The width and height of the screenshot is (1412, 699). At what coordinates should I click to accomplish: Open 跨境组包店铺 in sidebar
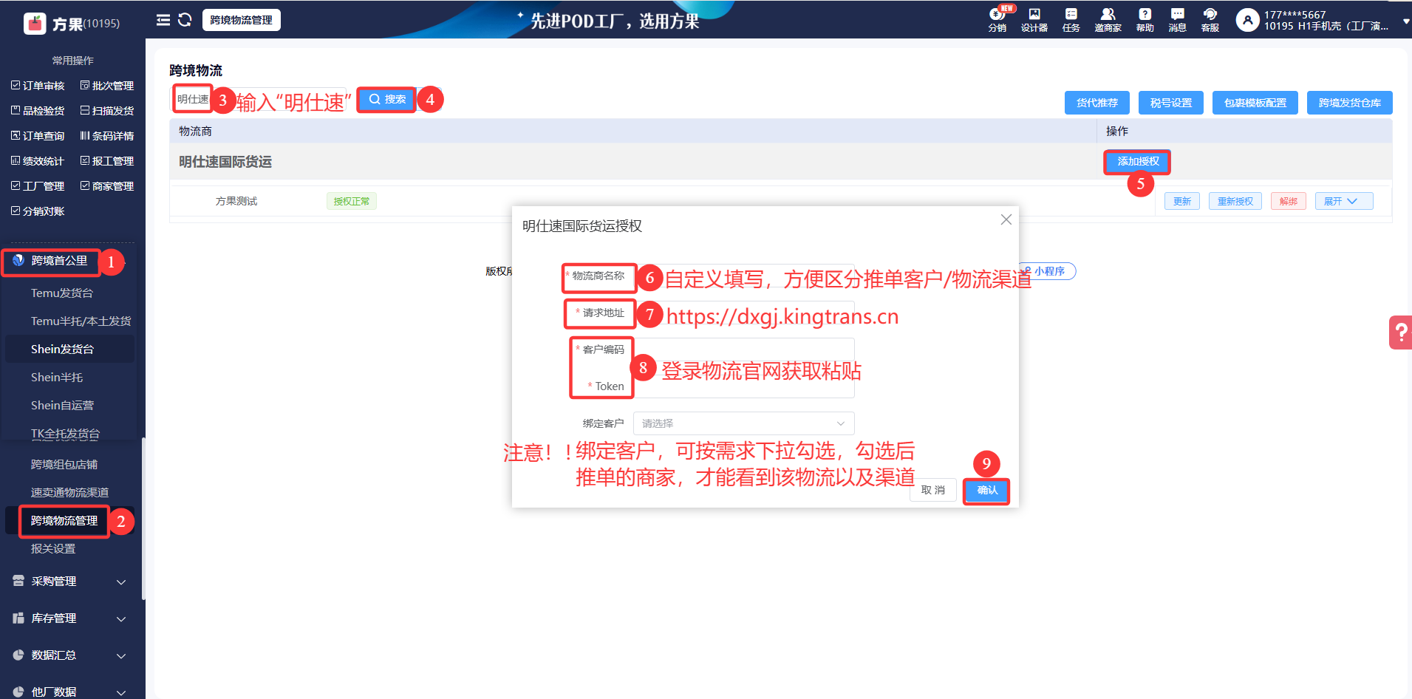coord(64,465)
